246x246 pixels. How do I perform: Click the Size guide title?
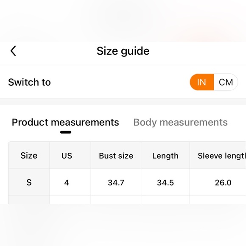pyautogui.click(x=123, y=51)
